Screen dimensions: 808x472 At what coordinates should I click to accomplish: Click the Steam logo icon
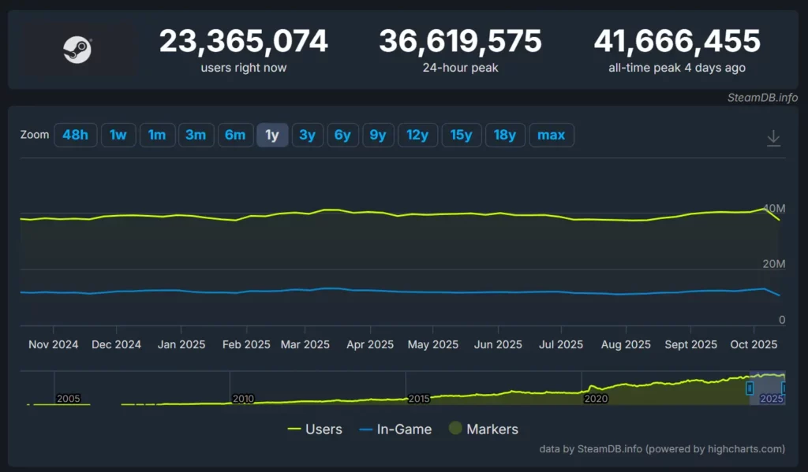pyautogui.click(x=77, y=49)
